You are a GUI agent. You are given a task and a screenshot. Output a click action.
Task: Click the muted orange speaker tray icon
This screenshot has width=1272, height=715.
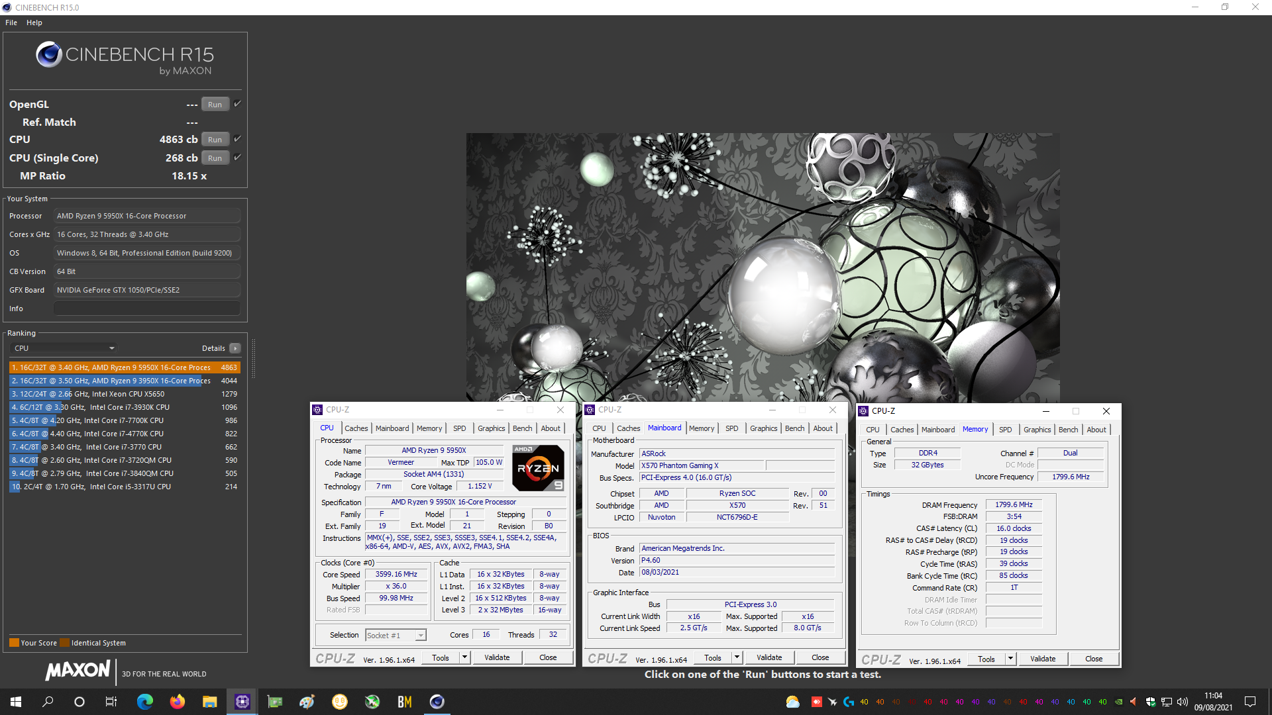pyautogui.click(x=1134, y=702)
